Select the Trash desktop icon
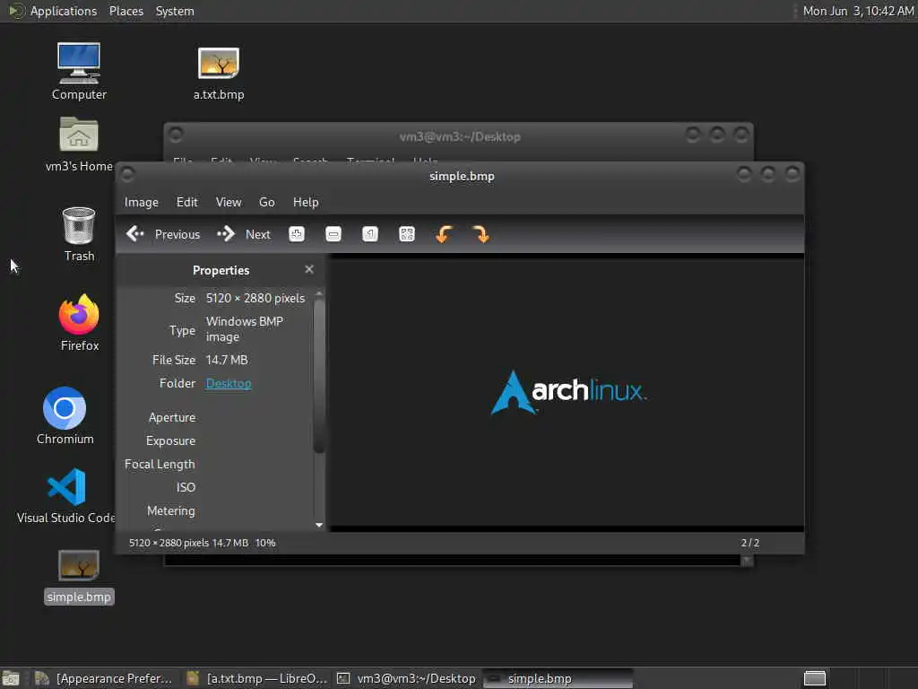918x689 pixels. pyautogui.click(x=79, y=234)
